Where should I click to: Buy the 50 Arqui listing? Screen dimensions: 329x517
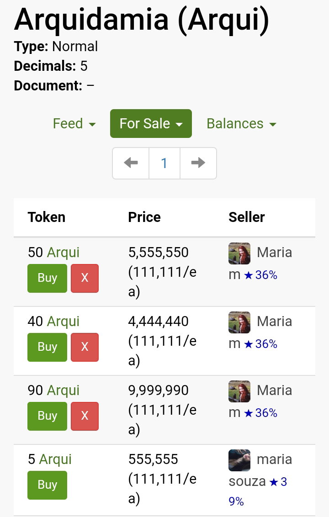(47, 278)
